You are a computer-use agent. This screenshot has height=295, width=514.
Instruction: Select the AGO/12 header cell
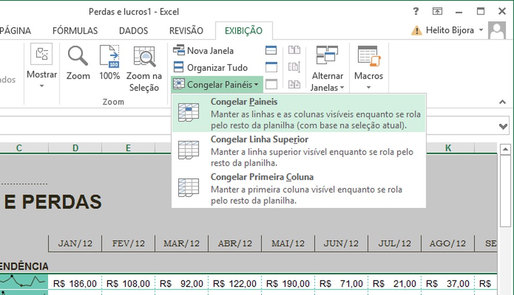point(448,243)
